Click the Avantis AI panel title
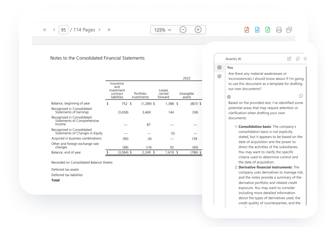This screenshot has width=332, height=227. point(233,59)
